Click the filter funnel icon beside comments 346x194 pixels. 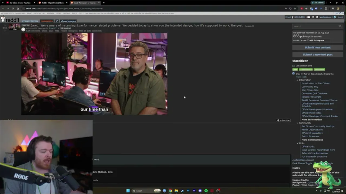tap(57, 21)
